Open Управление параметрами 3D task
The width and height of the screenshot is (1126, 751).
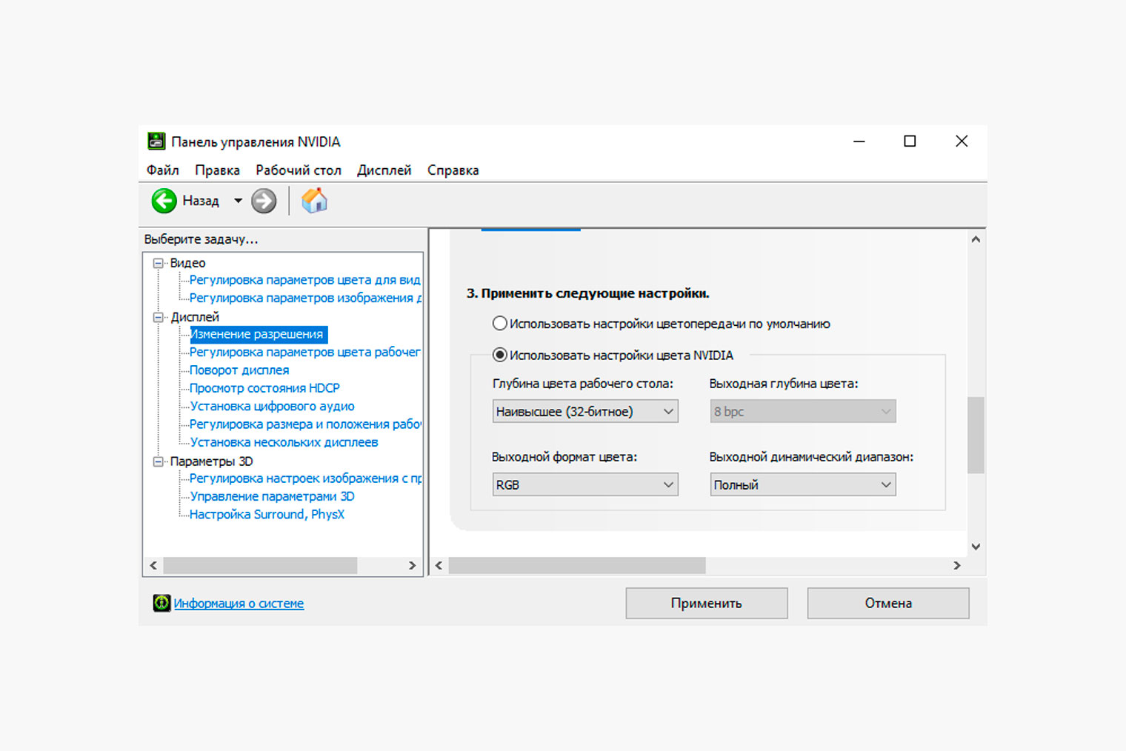pos(272,496)
